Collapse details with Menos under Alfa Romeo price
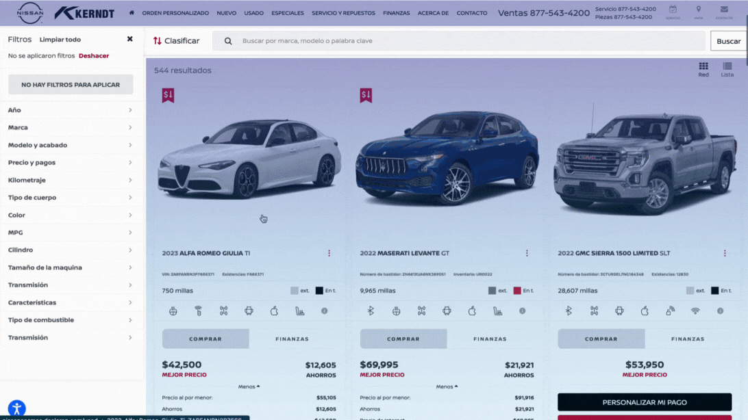748x420 pixels. [249, 386]
